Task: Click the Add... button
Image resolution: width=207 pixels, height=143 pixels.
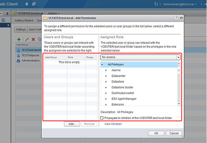Action: click(x=72, y=124)
